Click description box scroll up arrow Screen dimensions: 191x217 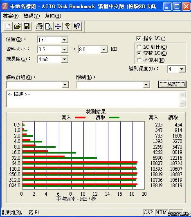pos(182,95)
